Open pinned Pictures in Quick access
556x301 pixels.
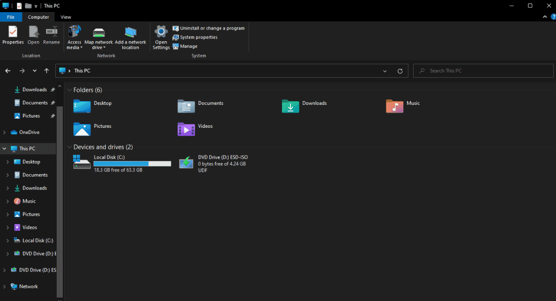(31, 116)
